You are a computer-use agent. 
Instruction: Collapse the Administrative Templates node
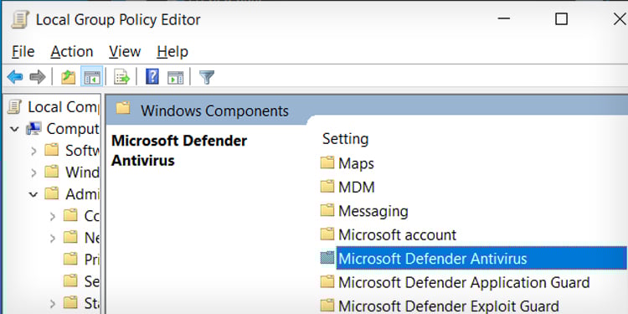(33, 194)
